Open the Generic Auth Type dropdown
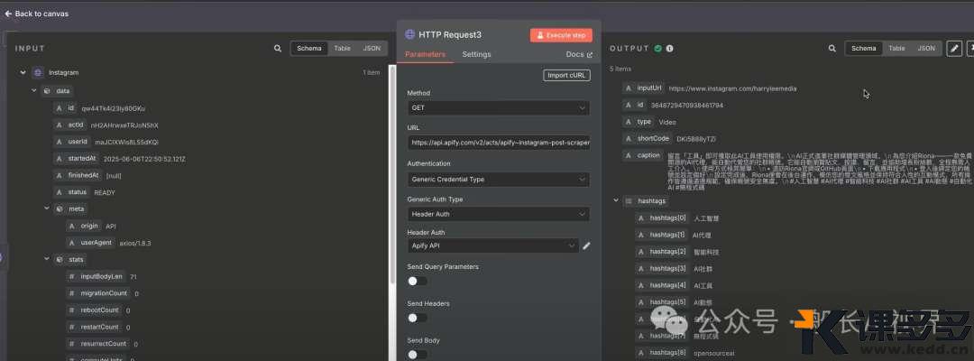This screenshot has height=361, width=974. (498, 214)
